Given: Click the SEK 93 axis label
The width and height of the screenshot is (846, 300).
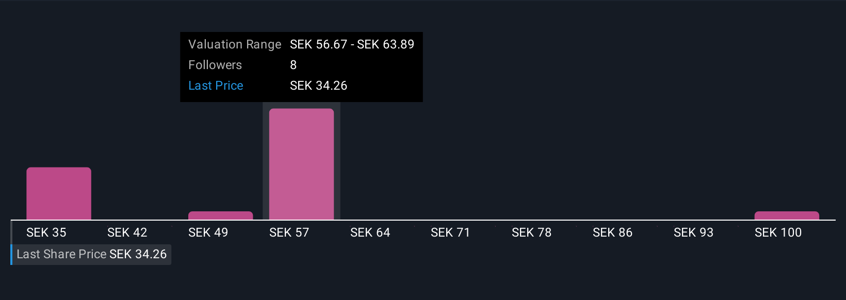Looking at the screenshot, I should [693, 232].
